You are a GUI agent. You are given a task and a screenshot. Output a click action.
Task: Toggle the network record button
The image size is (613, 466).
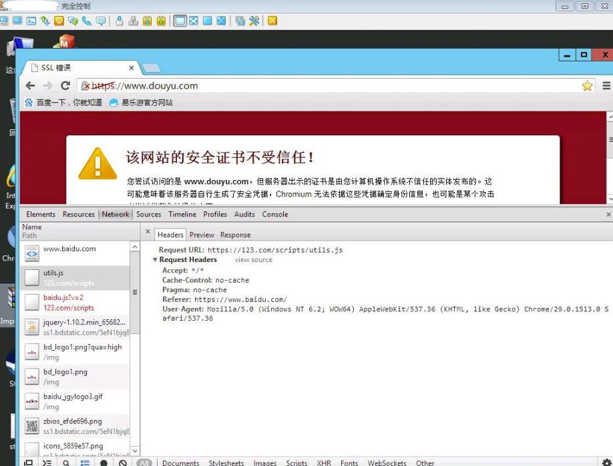104,463
